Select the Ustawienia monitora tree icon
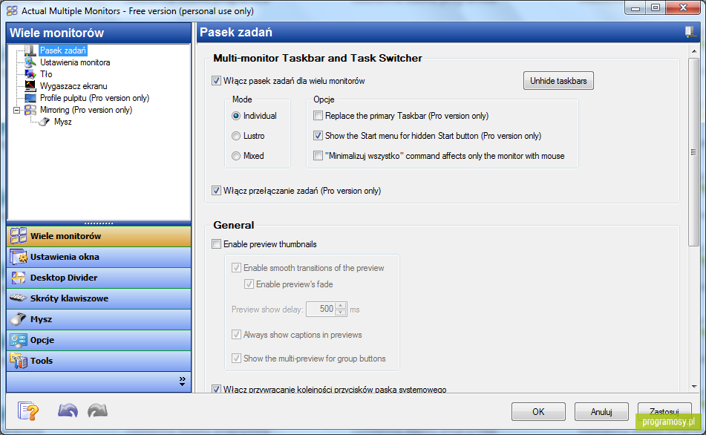Image resolution: width=706 pixels, height=435 pixels. pyautogui.click(x=30, y=62)
